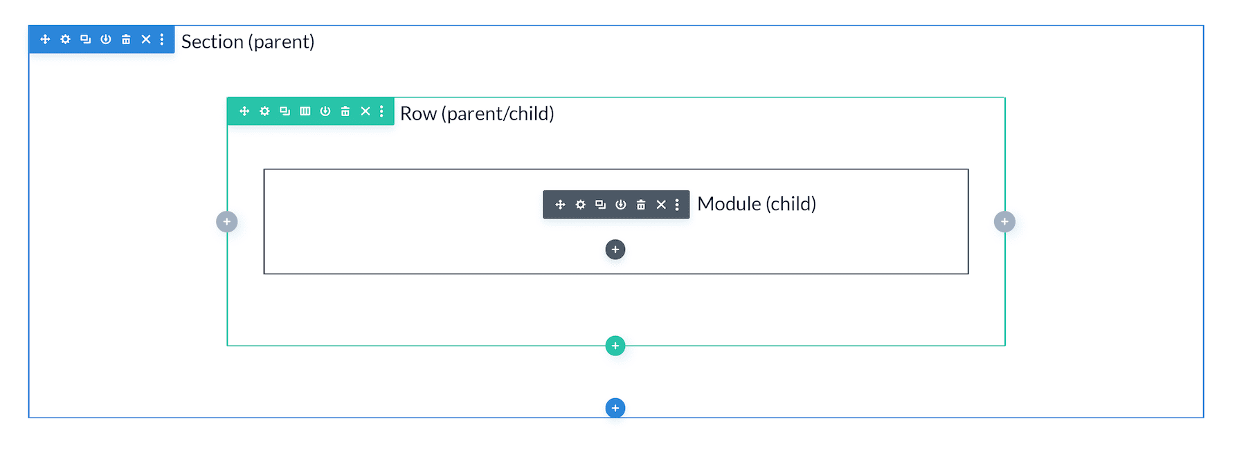Insert a new Module with the dark plus
The height and width of the screenshot is (457, 1246).
(615, 249)
